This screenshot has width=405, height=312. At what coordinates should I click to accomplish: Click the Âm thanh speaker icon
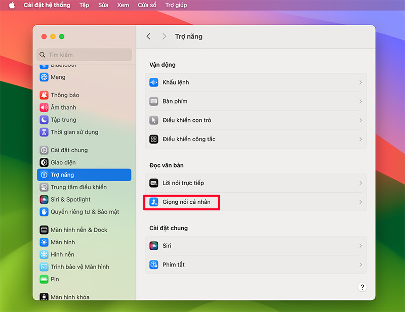[44, 107]
